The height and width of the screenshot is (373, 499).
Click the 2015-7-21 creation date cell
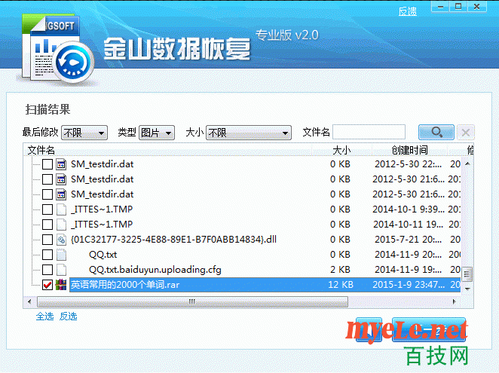(409, 240)
